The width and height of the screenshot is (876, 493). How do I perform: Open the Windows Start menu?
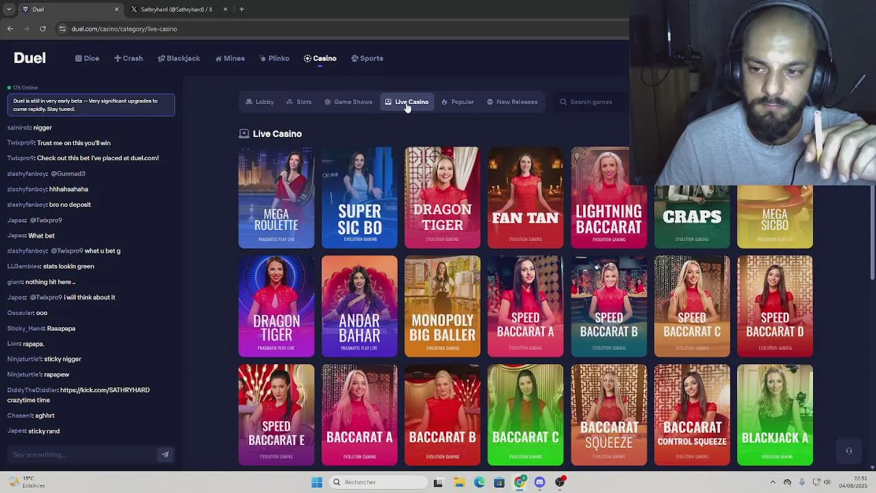317,482
